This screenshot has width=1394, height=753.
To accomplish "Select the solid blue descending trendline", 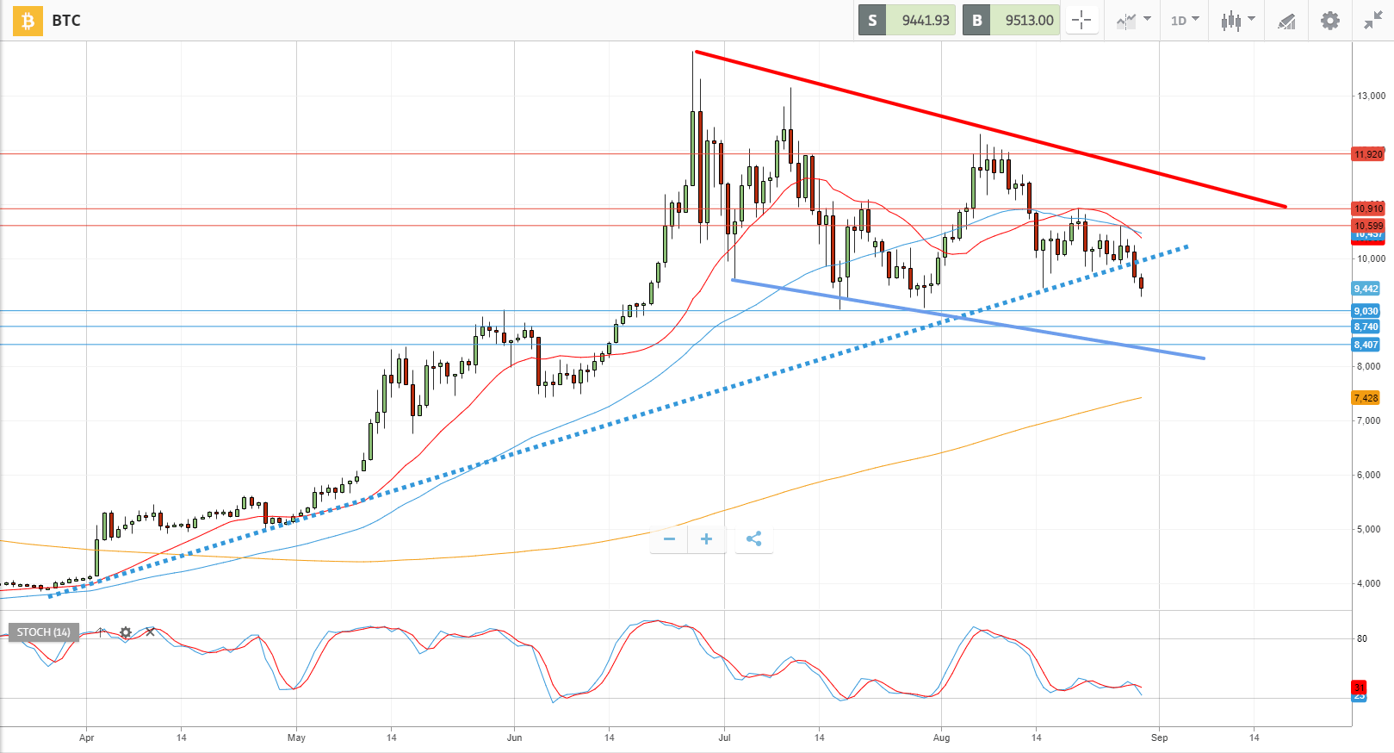I will [x=968, y=319].
